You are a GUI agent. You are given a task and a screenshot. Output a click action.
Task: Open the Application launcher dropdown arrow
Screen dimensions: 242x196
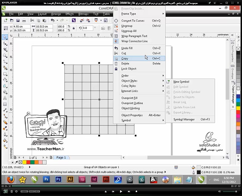click(x=101, y=20)
